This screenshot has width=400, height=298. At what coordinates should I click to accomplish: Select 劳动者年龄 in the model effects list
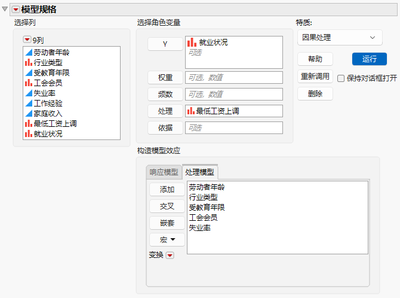pos(207,187)
